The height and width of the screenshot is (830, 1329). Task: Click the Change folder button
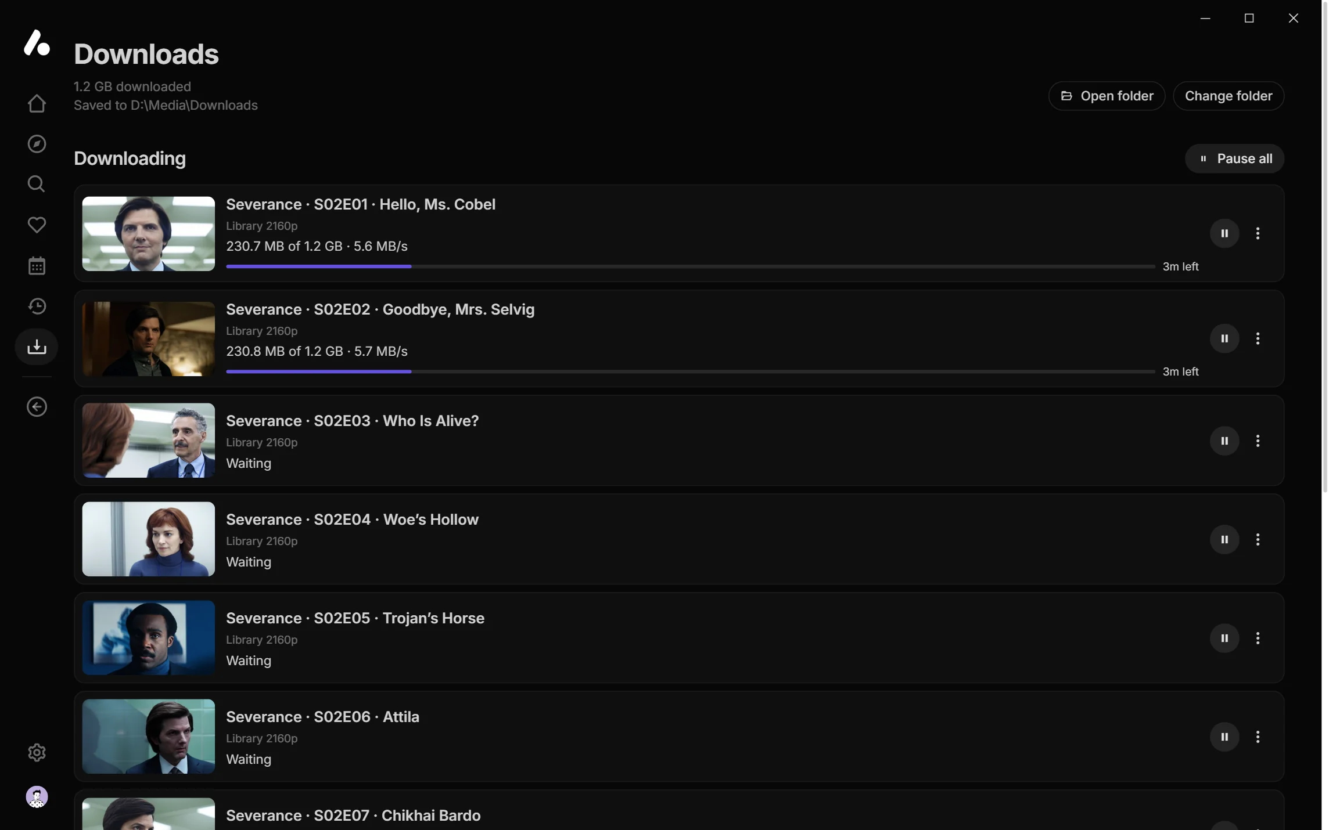tap(1229, 96)
